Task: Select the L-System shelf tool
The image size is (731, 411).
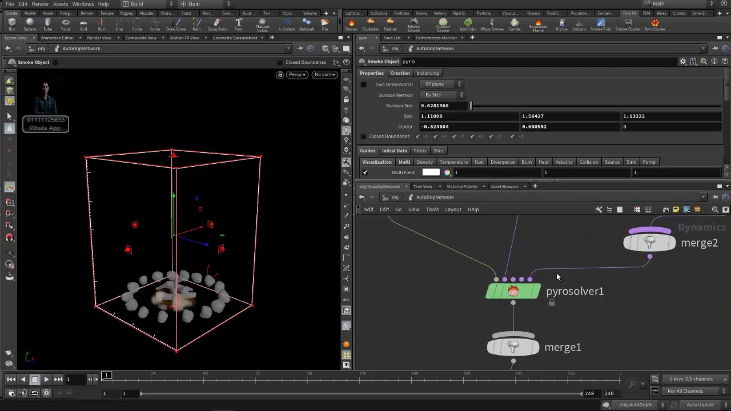Action: pyautogui.click(x=286, y=25)
